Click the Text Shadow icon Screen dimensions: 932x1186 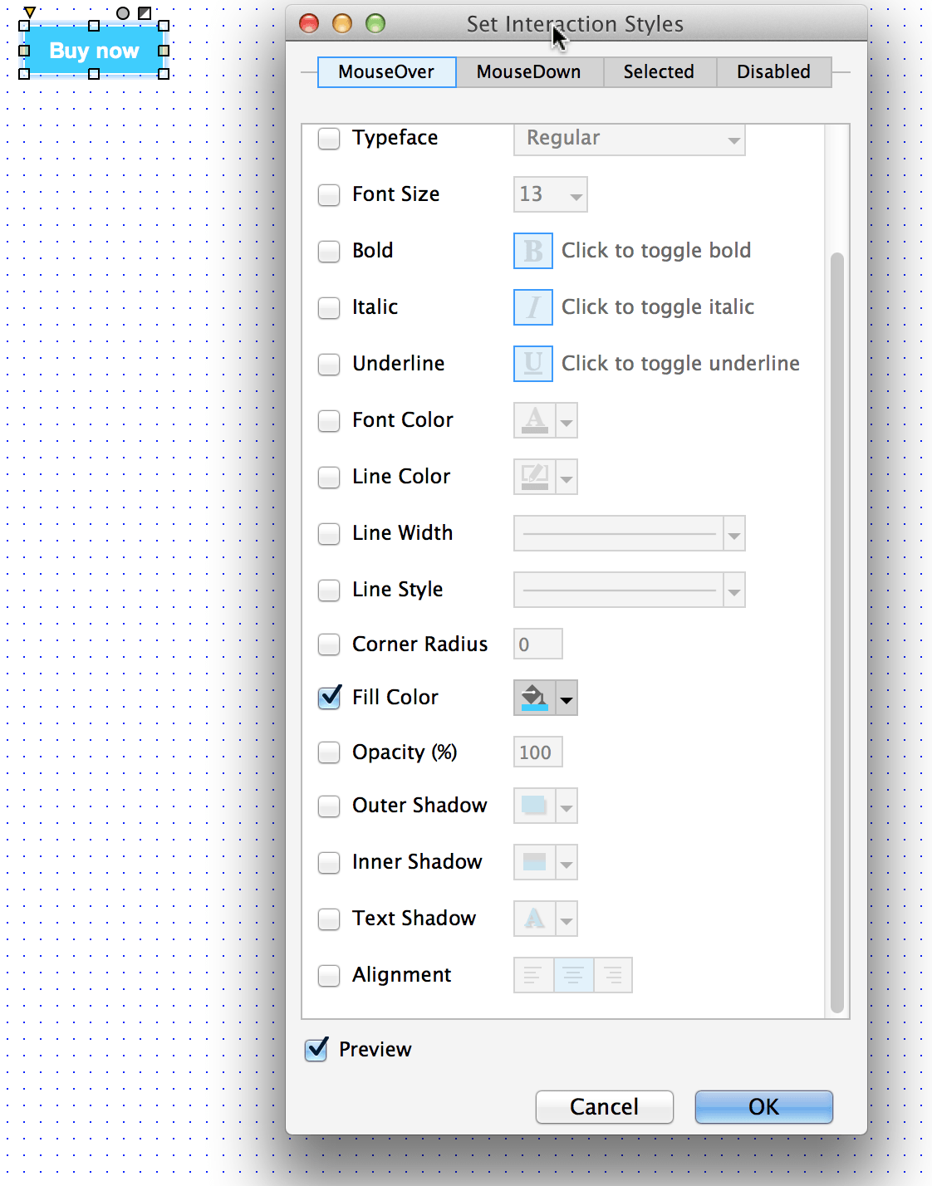534,919
